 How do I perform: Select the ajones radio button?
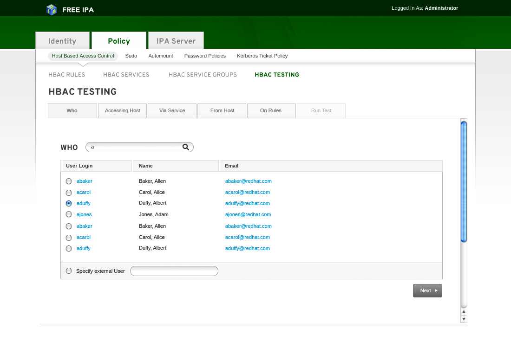coord(69,214)
